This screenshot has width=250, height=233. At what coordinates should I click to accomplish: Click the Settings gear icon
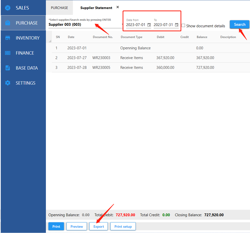(8, 83)
